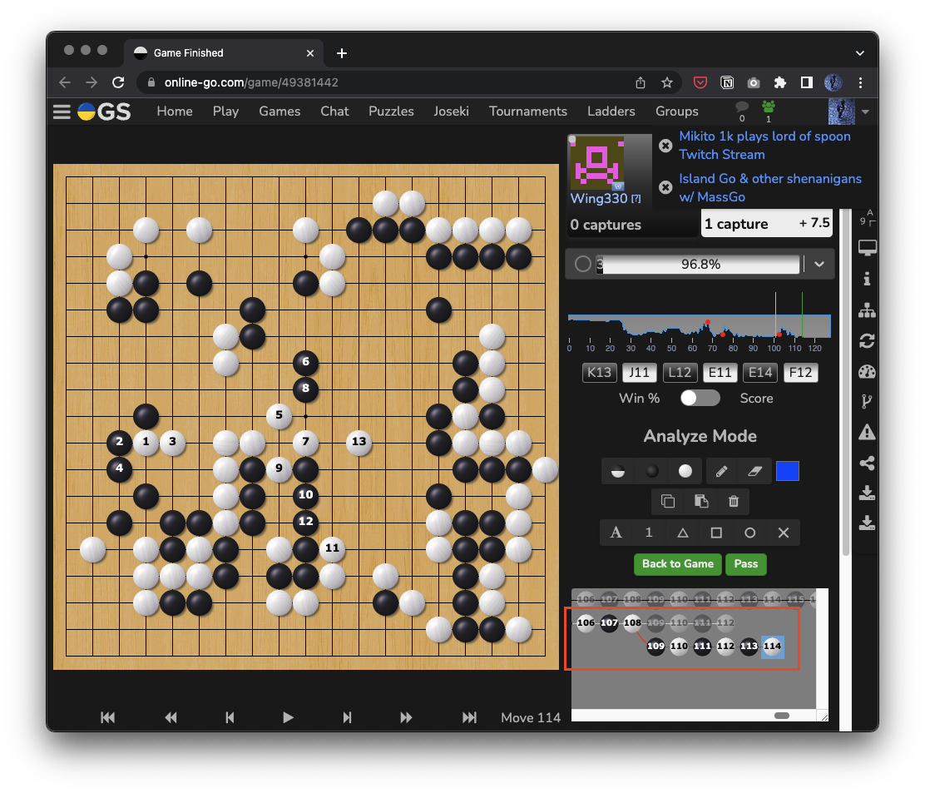The height and width of the screenshot is (793, 925).
Task: Open the Mikito 1k Twitch Stream link
Action: (764, 145)
